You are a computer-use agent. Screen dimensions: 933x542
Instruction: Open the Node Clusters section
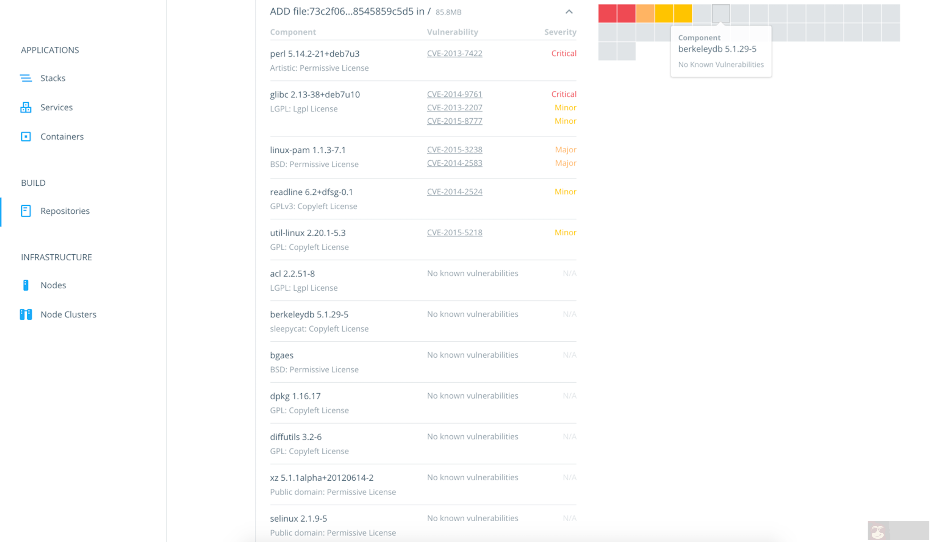68,314
